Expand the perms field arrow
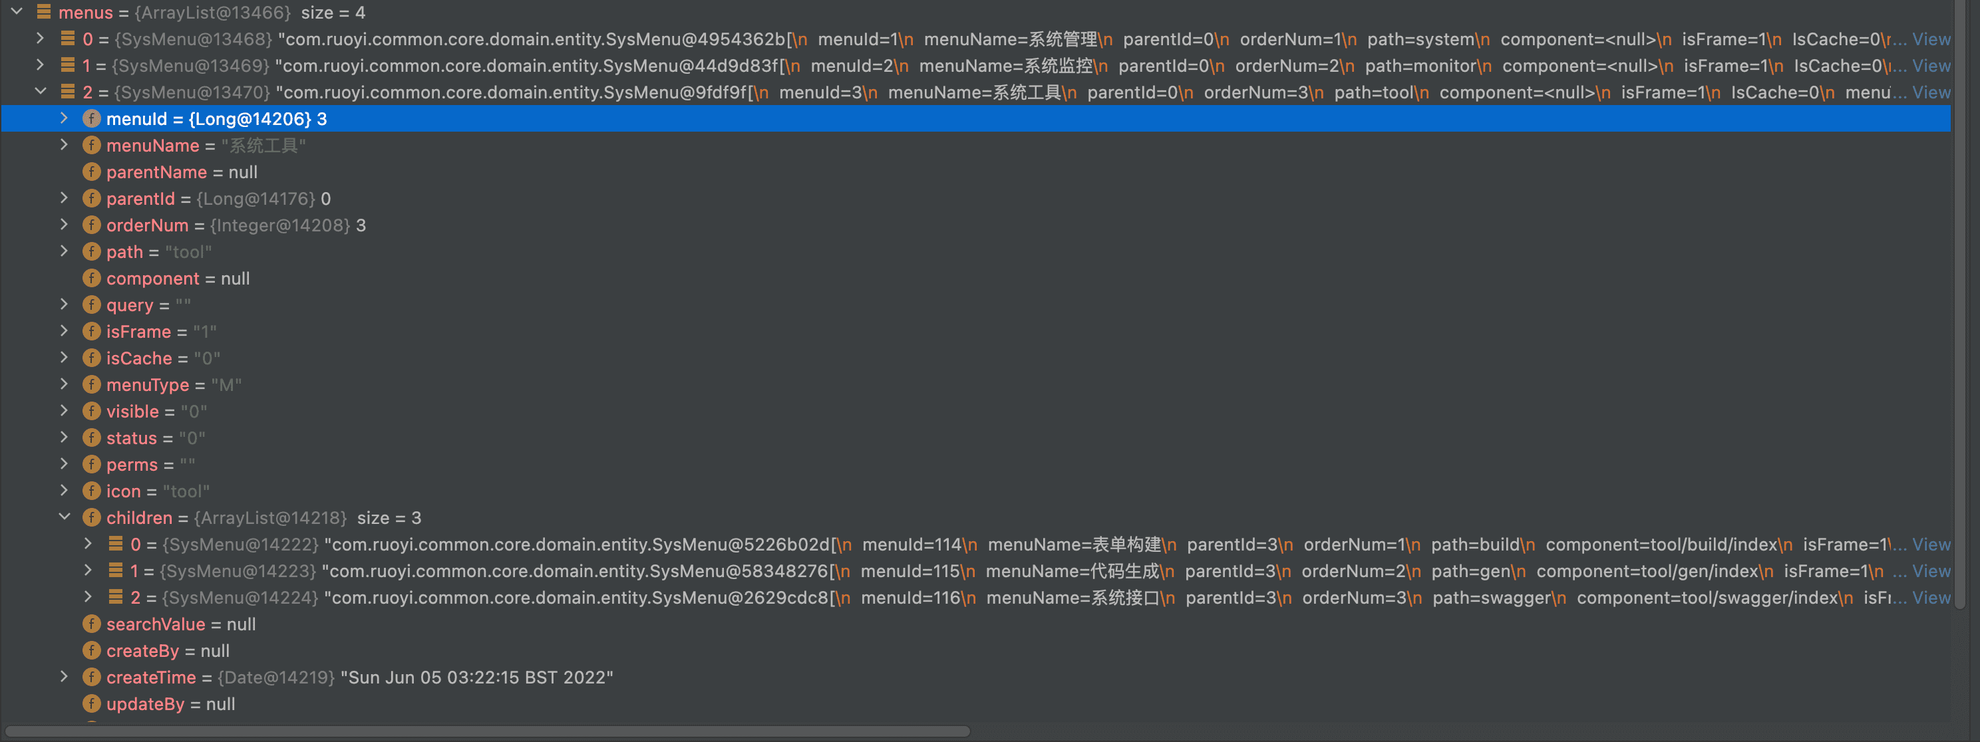 pyautogui.click(x=65, y=464)
